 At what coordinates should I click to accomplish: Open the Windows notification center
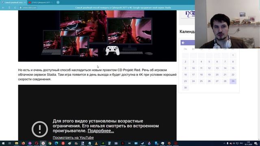(256, 143)
